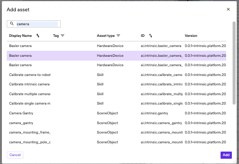Cancel the asset dialog
The width and height of the screenshot is (239, 164).
pos(15,155)
